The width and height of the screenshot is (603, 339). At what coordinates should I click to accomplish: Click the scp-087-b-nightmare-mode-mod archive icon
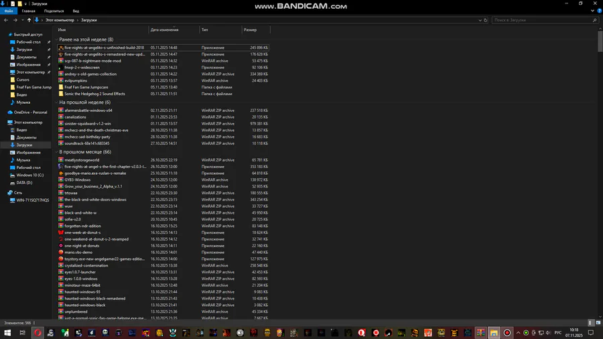tap(61, 61)
